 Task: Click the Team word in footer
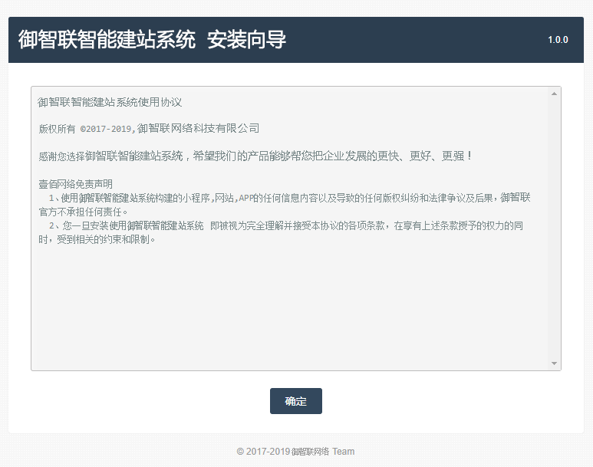pyautogui.click(x=344, y=452)
